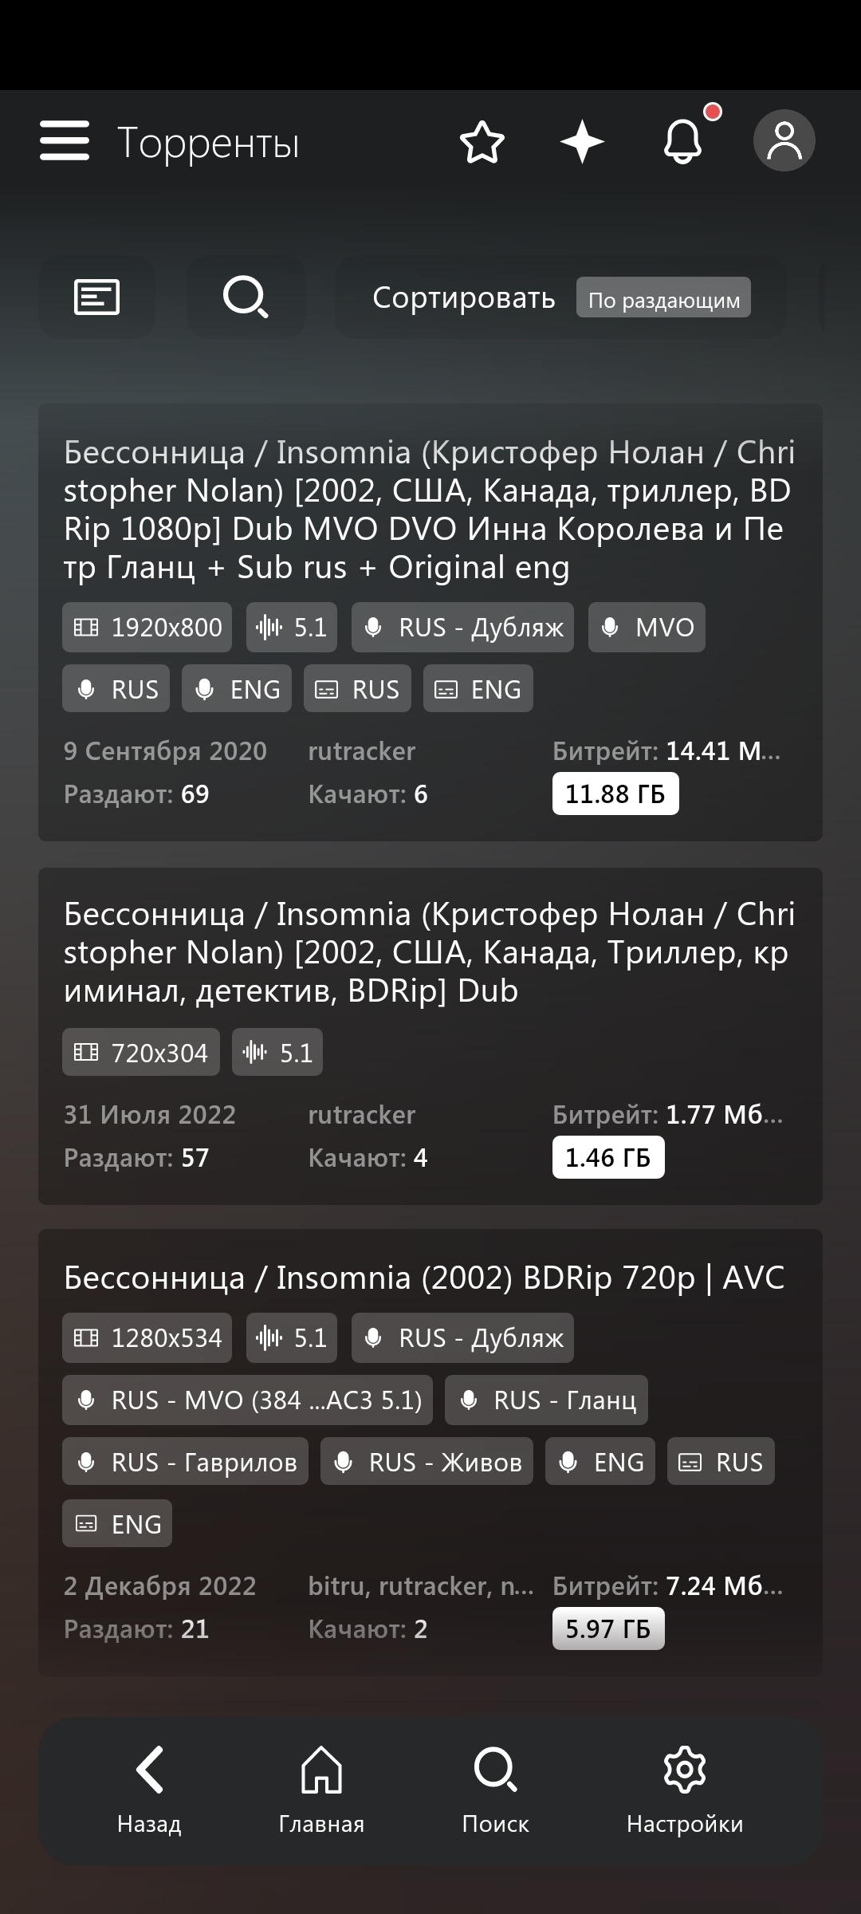
Task: Open Поиск tab in bottom bar
Action: pyautogui.click(x=495, y=1790)
